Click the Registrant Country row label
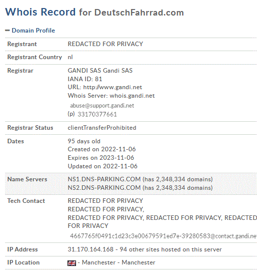The width and height of the screenshot is (257, 272). 34,57
